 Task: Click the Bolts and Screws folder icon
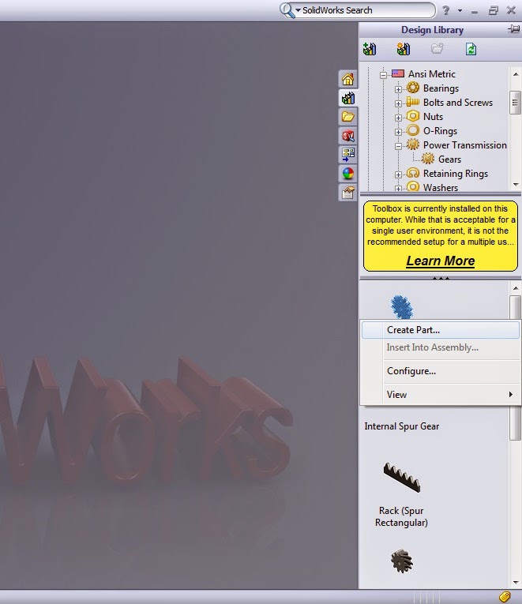(x=413, y=102)
